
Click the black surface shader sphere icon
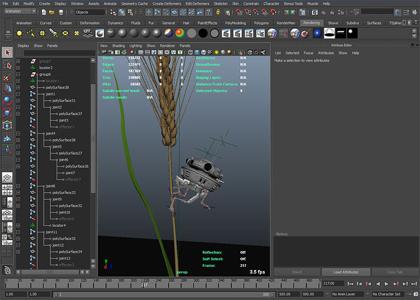coord(203,33)
